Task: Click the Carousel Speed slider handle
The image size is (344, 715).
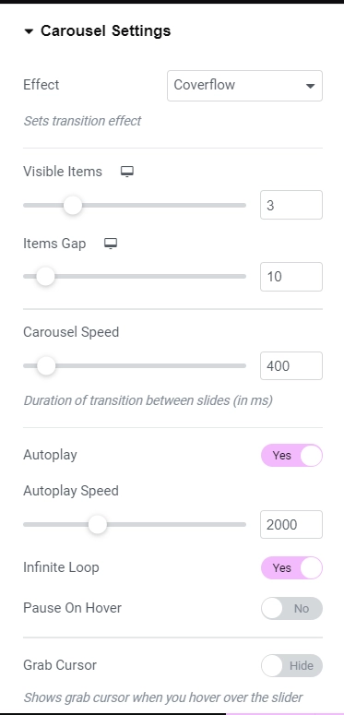Action: click(x=46, y=365)
